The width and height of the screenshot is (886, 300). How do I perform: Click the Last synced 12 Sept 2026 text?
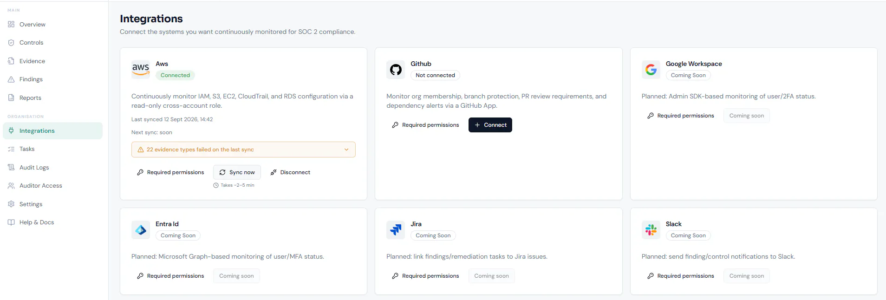click(172, 119)
